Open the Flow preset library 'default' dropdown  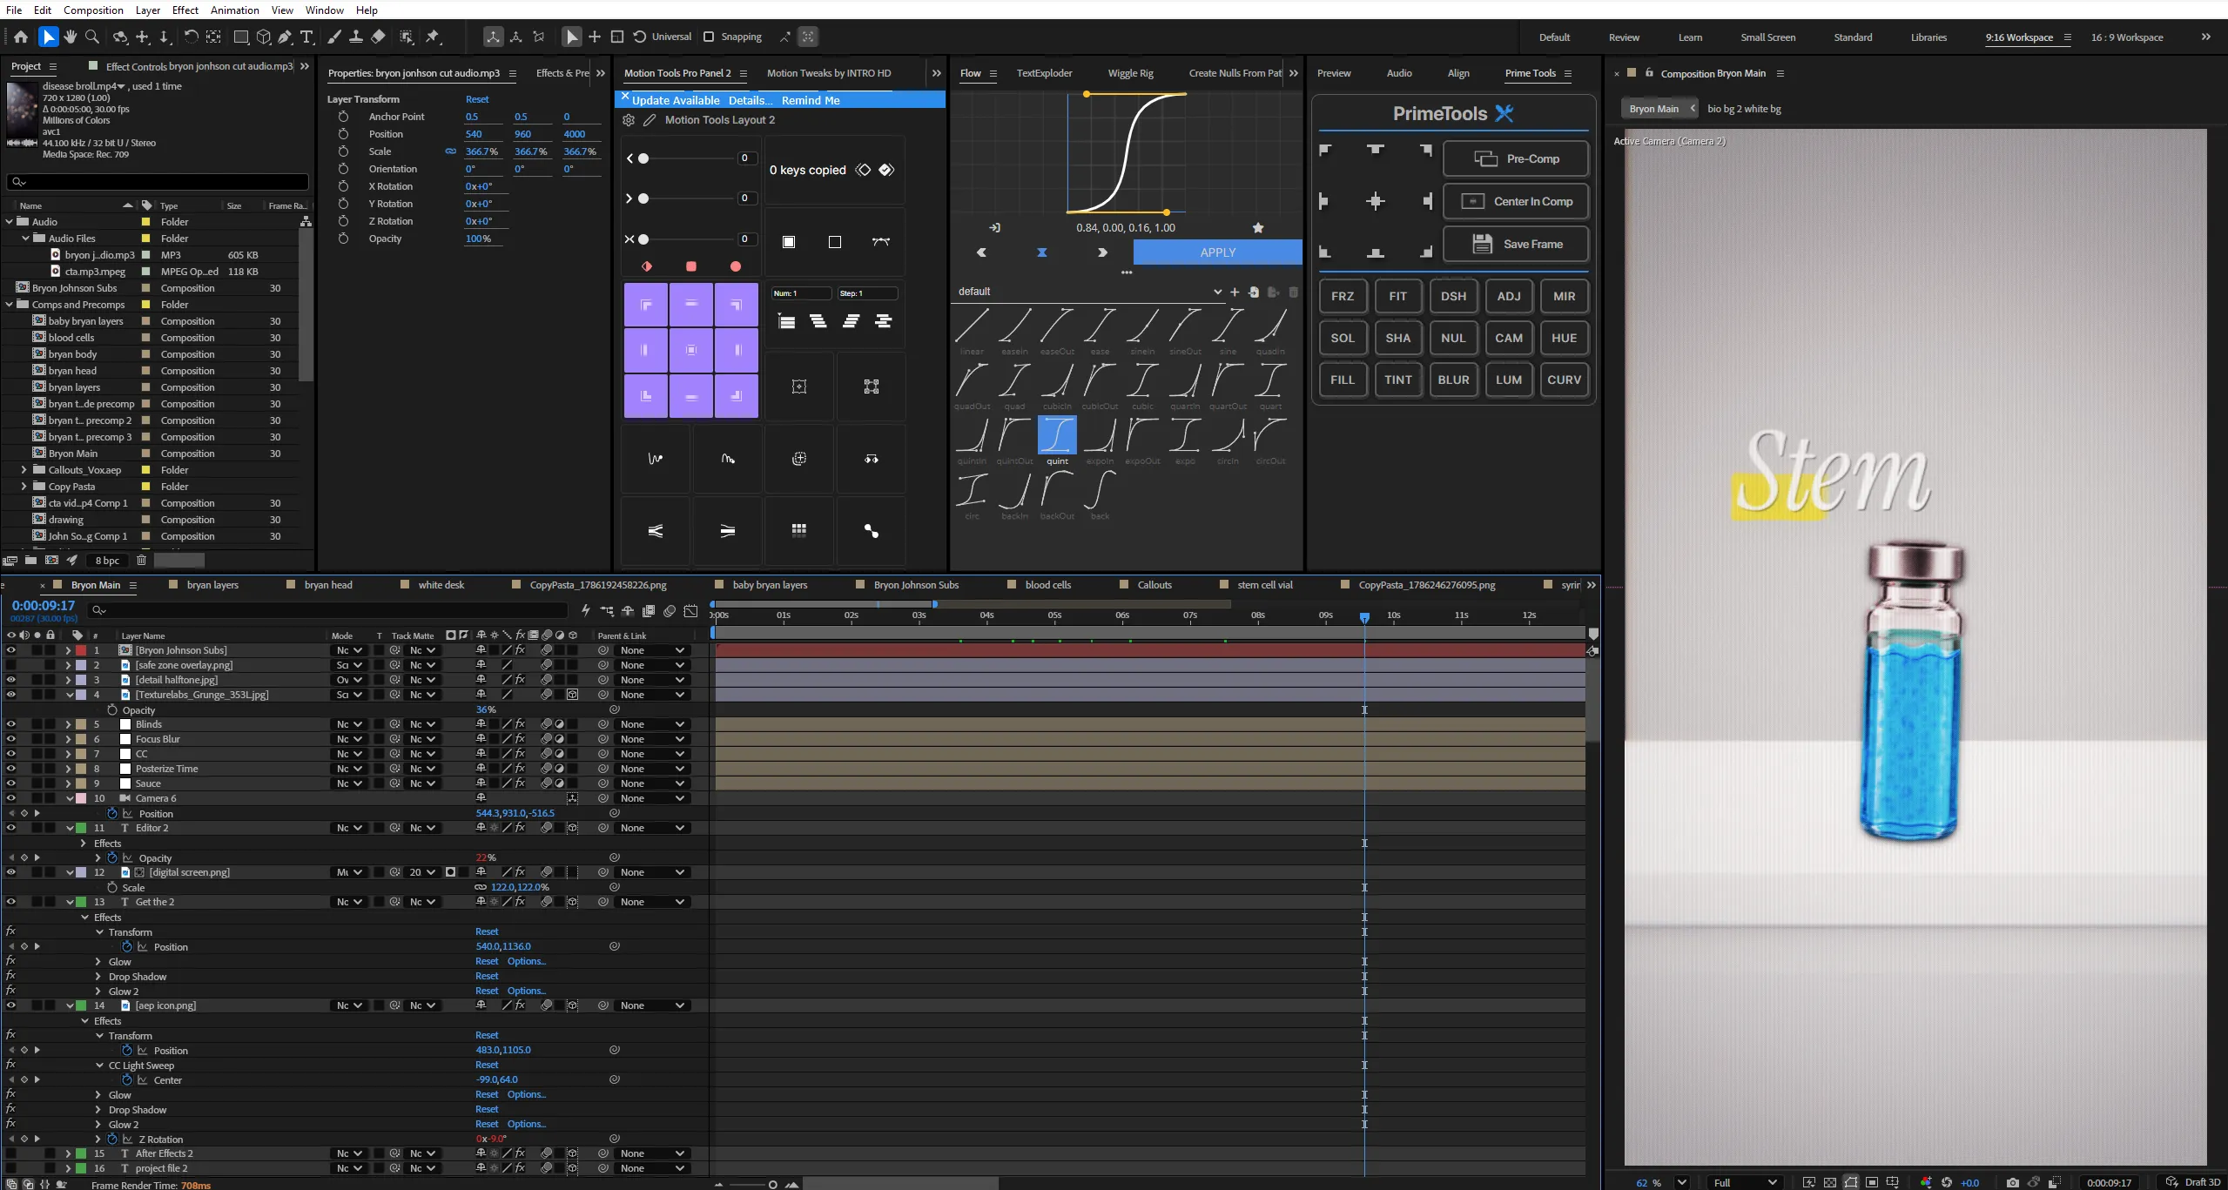(x=1089, y=292)
